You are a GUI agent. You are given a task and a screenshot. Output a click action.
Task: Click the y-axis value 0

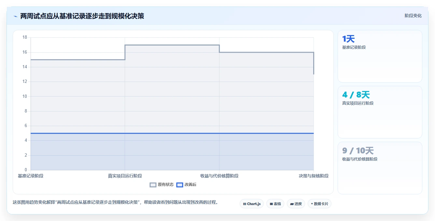[x=26, y=170]
